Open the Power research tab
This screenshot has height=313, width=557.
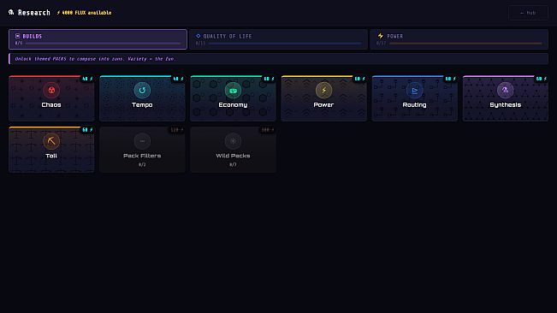coord(459,39)
